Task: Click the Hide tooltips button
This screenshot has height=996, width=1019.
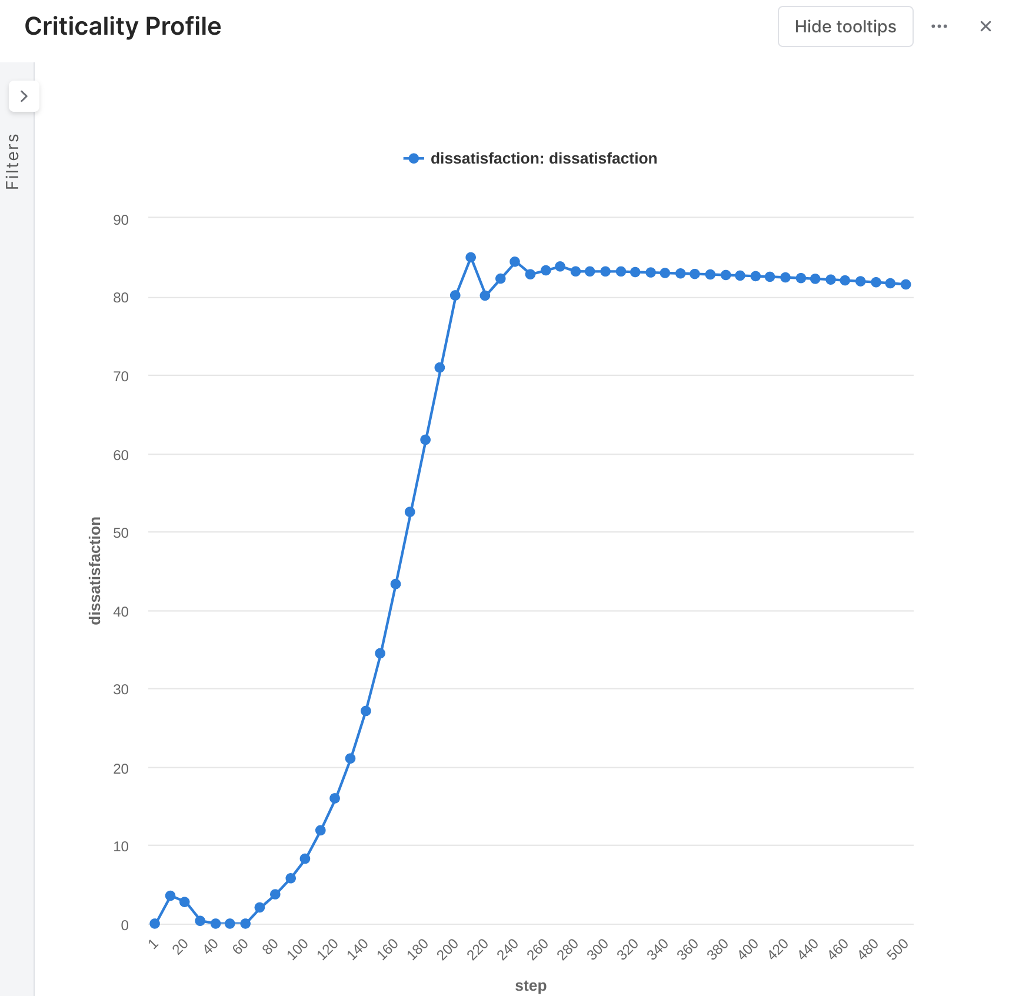Action: 845,26
